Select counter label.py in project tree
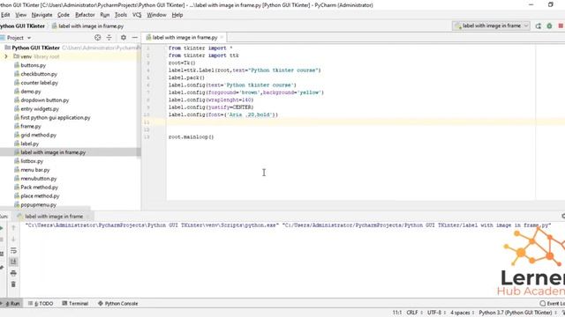 39,83
